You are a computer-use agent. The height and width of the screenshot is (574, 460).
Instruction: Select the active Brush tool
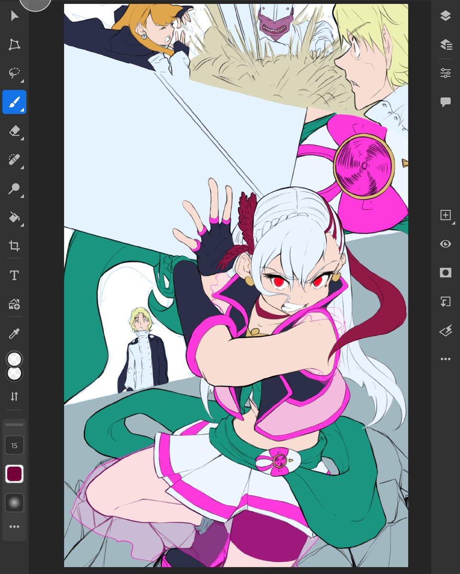(x=14, y=102)
